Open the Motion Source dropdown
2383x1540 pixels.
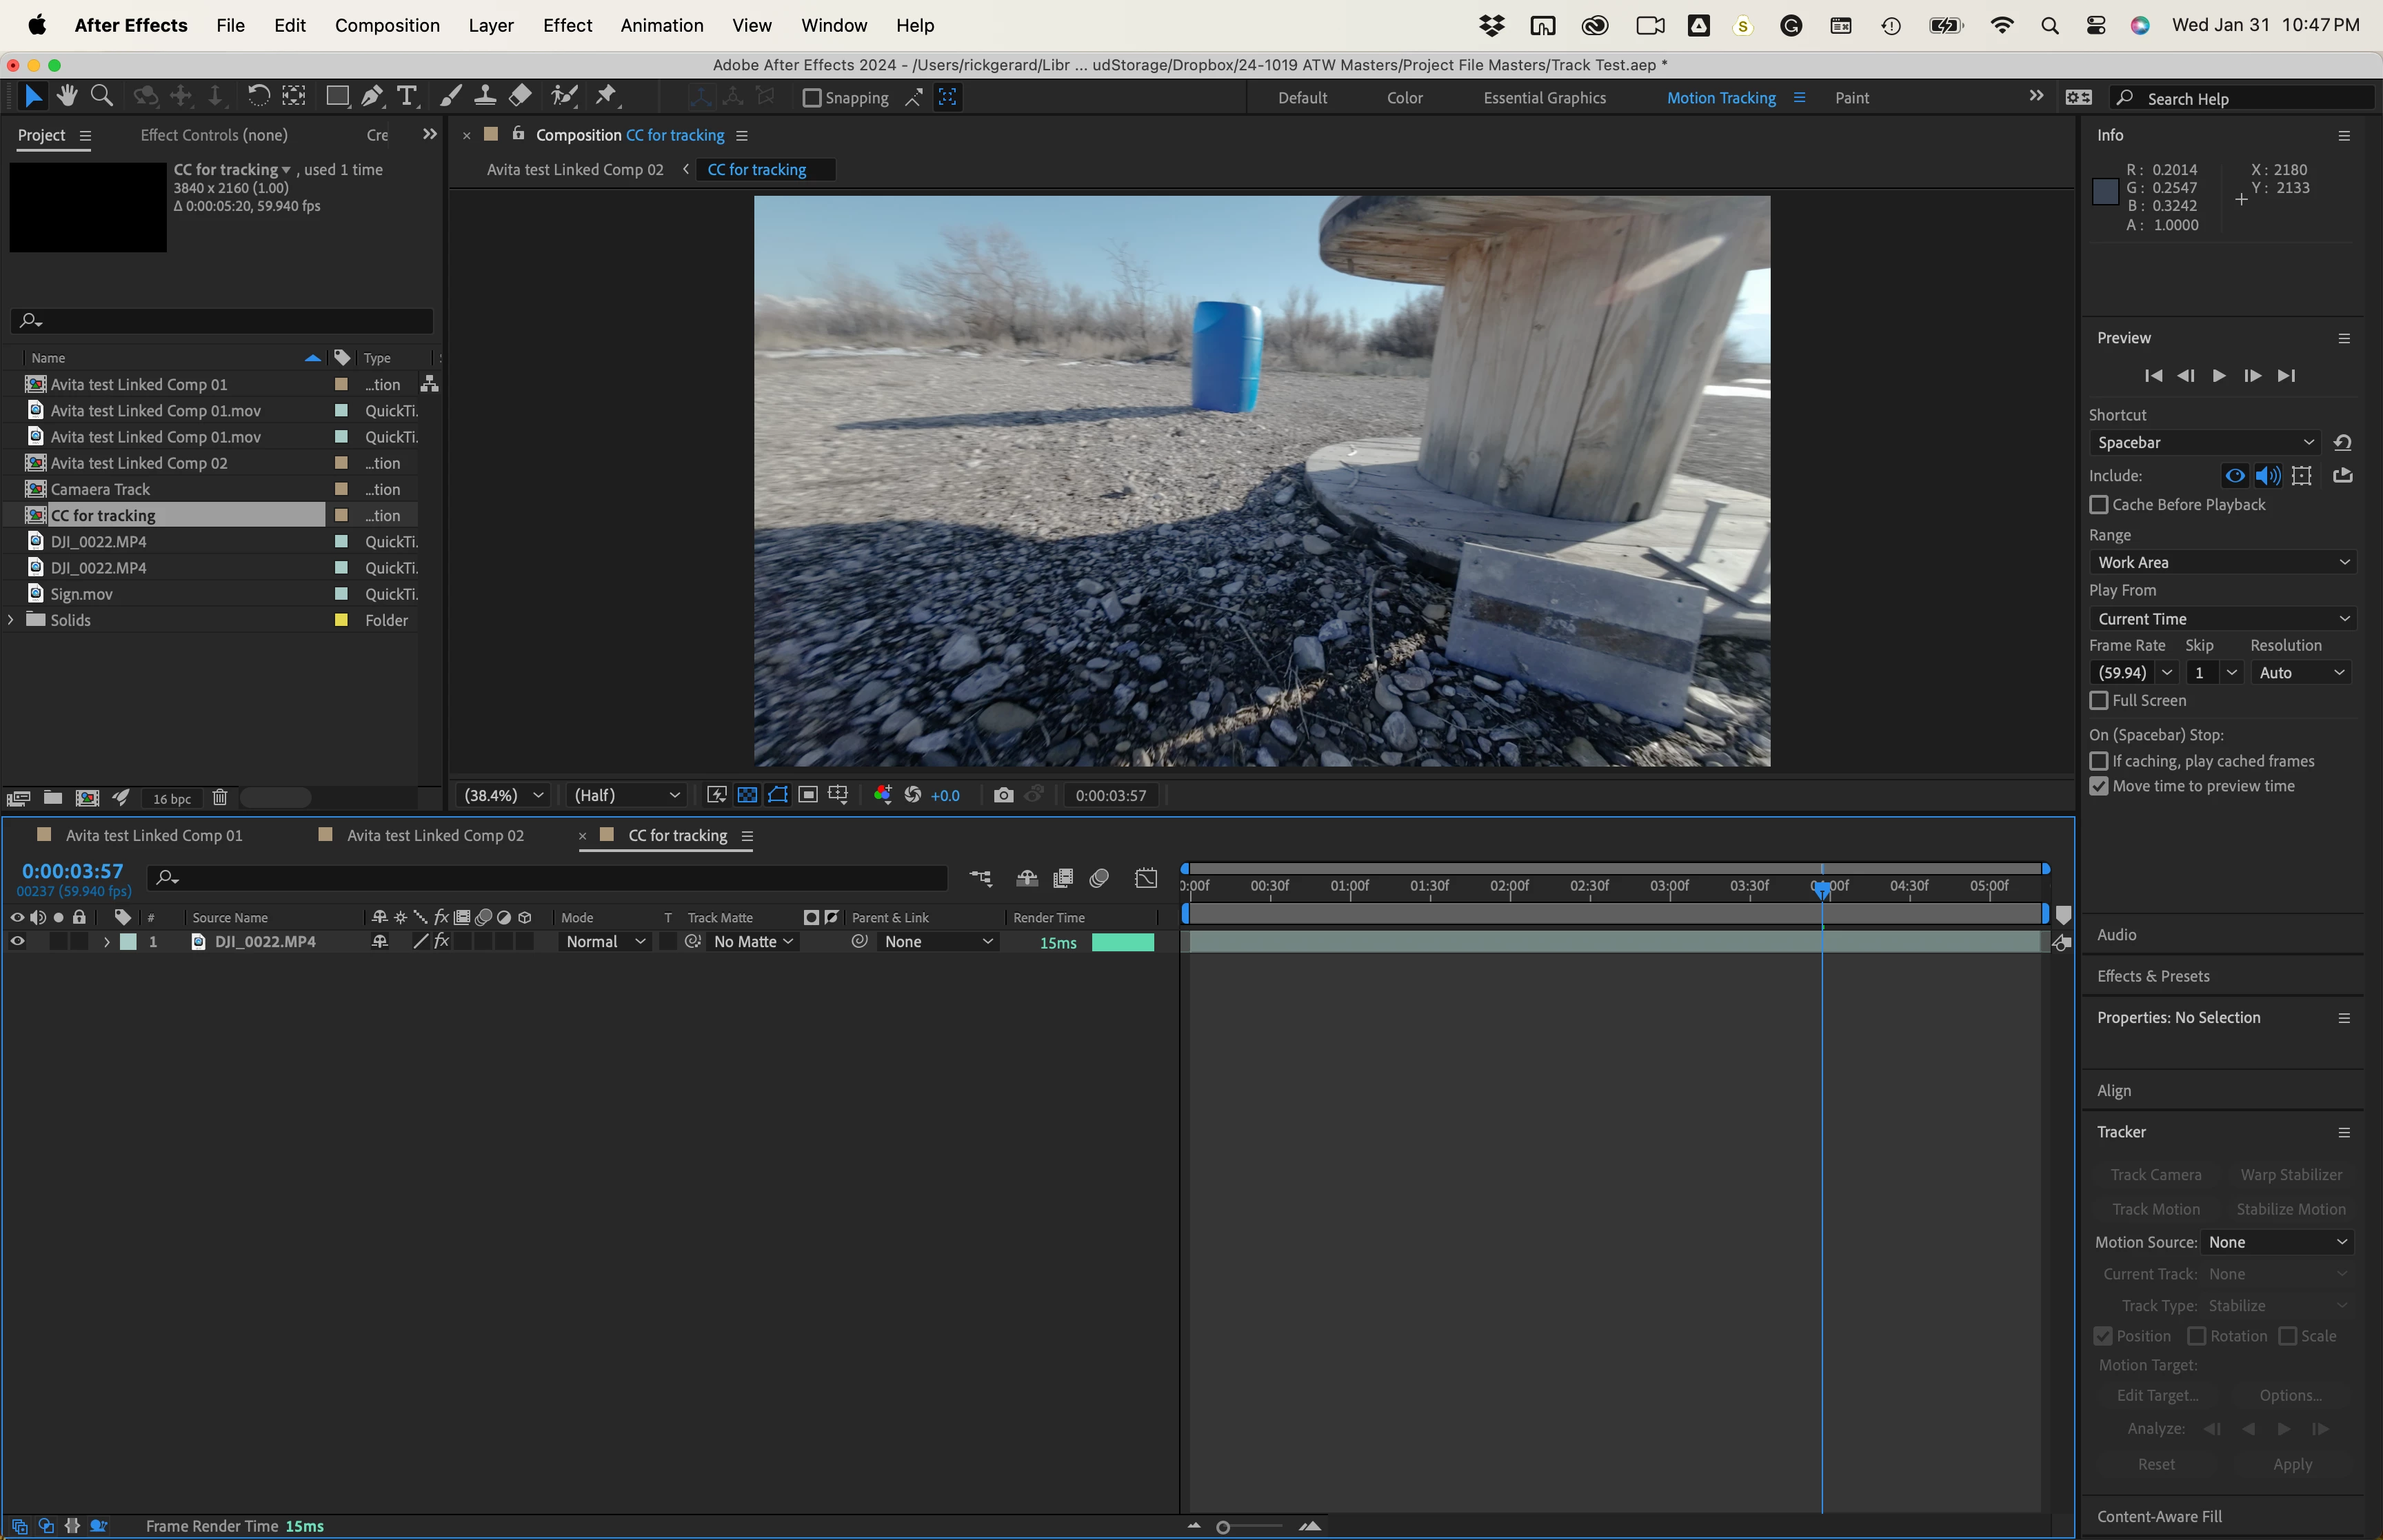2277,1242
